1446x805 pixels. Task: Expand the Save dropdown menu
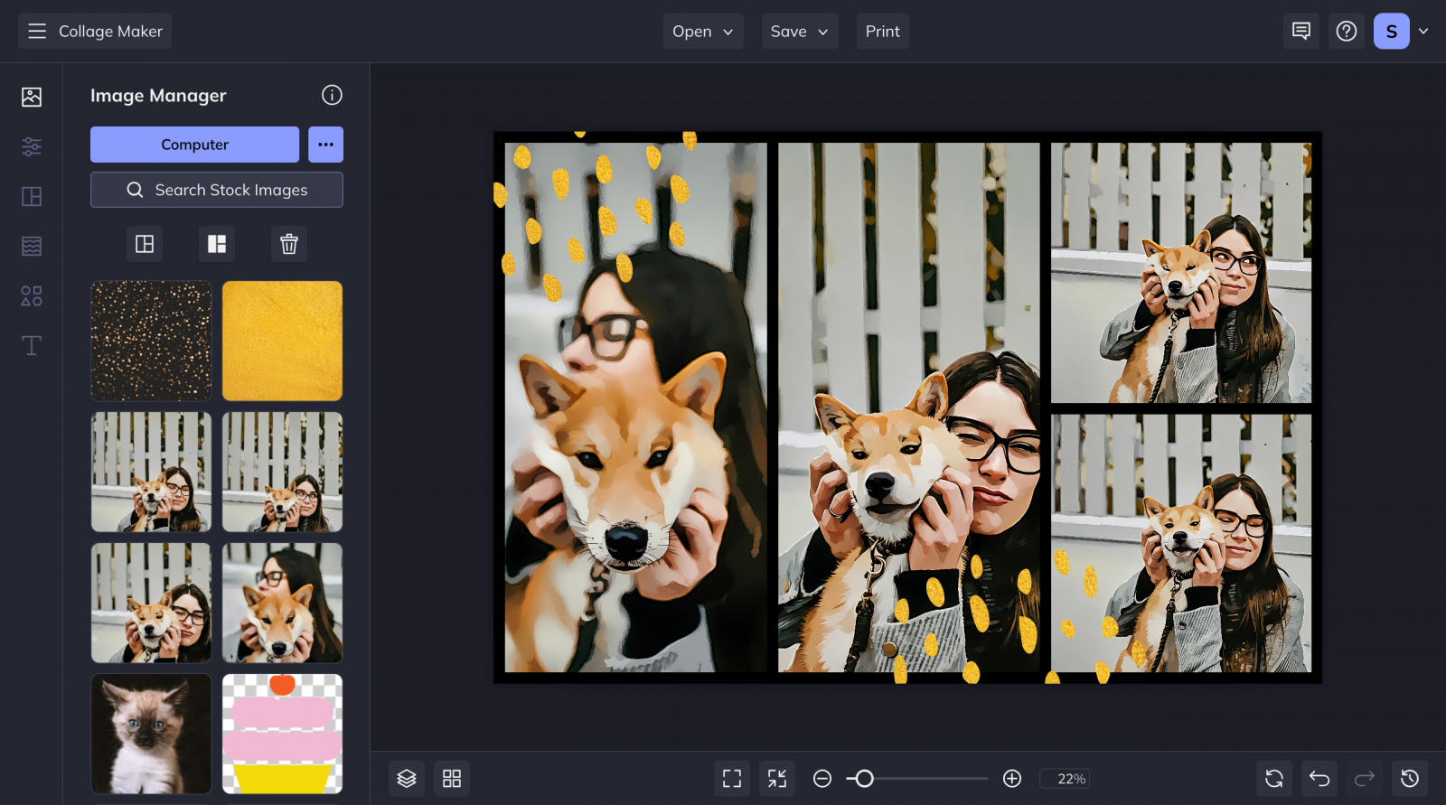point(800,31)
